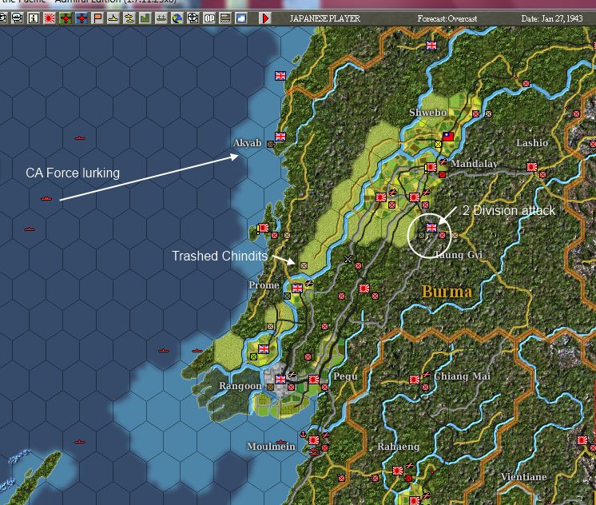Click the 'Burma' region label

pos(447,292)
